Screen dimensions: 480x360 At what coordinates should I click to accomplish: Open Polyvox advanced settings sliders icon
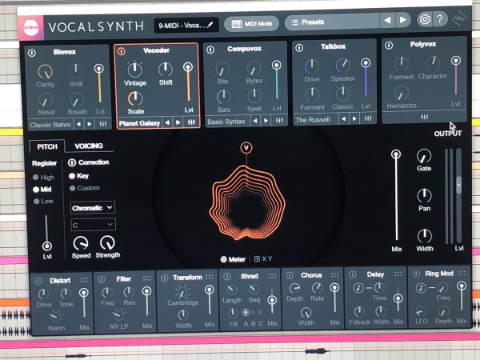[x=424, y=116]
